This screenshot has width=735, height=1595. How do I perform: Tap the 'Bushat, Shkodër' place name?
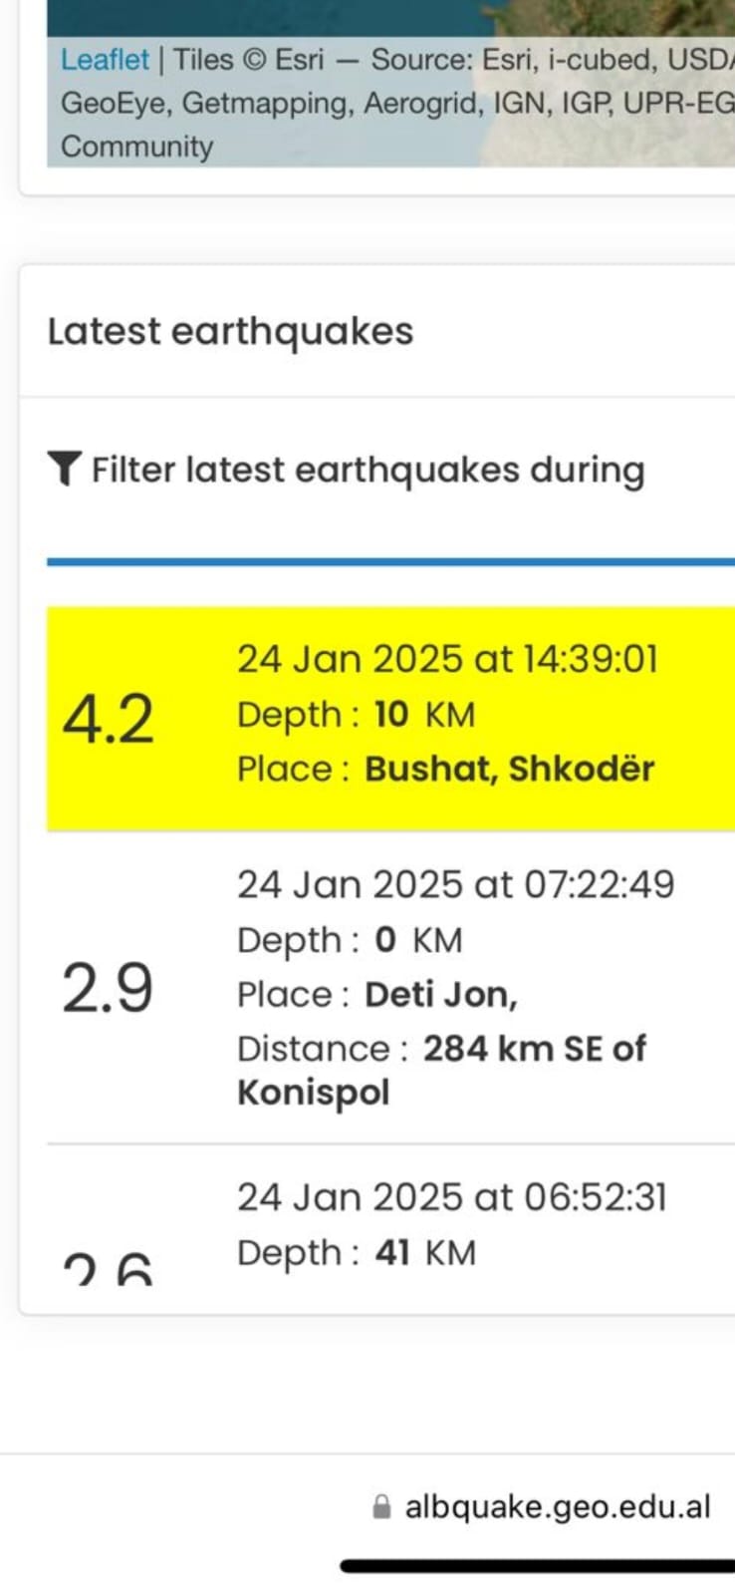[x=509, y=769]
